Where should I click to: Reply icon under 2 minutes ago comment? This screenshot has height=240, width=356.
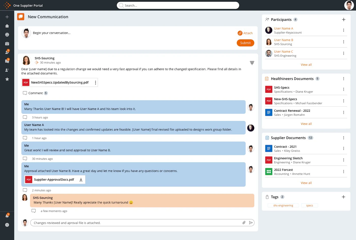(25, 190)
